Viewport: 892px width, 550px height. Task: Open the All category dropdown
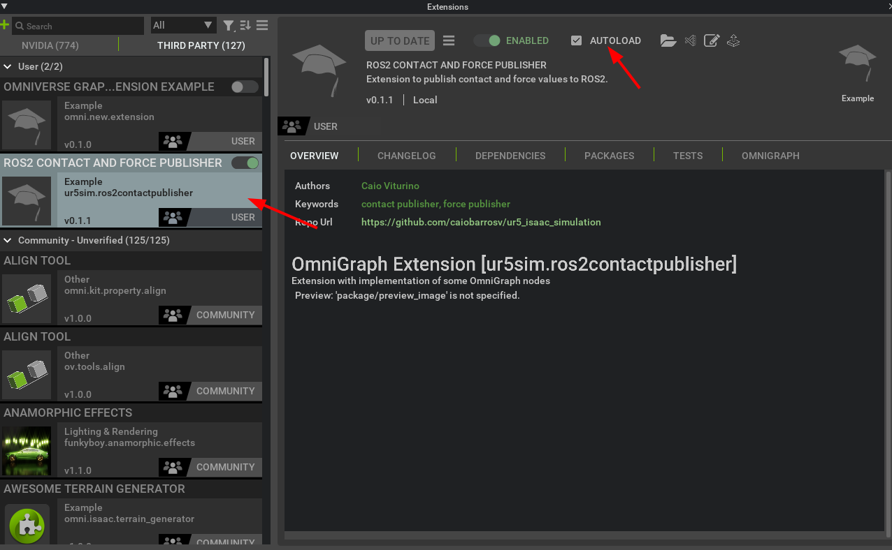pyautogui.click(x=183, y=25)
